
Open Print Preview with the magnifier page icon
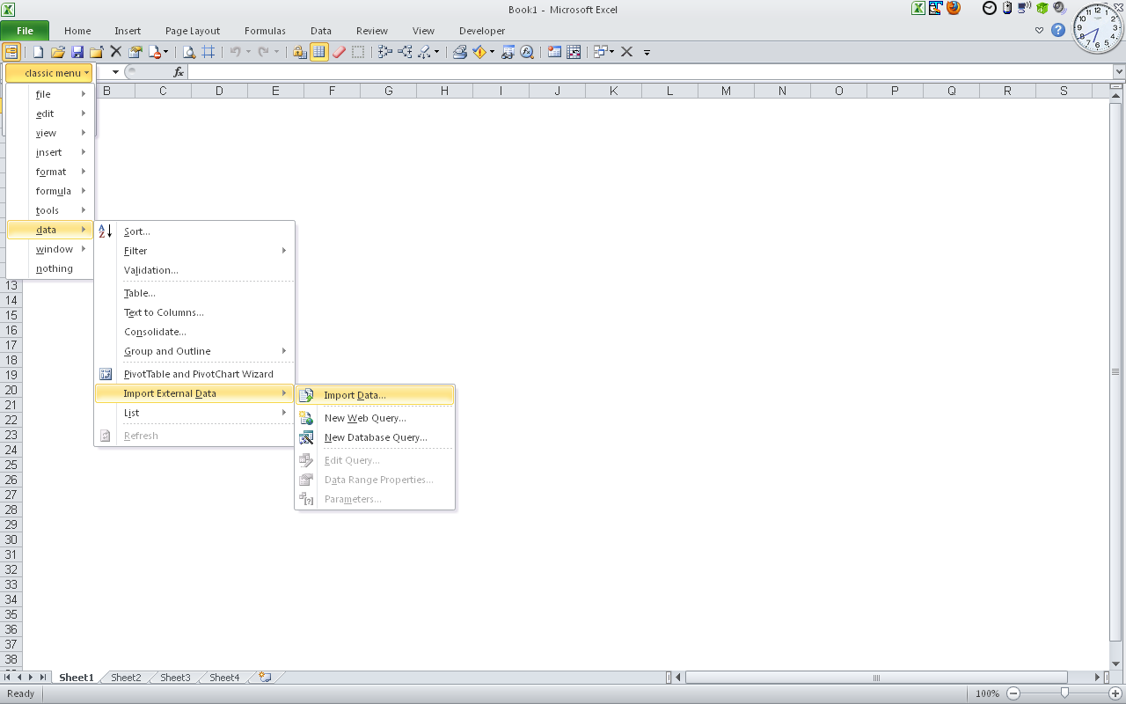pos(188,52)
